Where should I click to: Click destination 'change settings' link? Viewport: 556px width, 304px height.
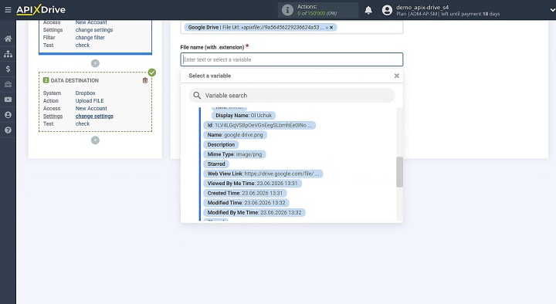point(94,117)
